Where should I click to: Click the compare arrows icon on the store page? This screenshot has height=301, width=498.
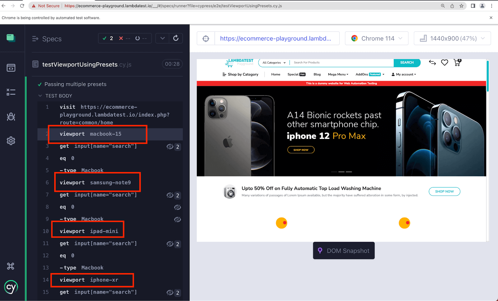432,63
